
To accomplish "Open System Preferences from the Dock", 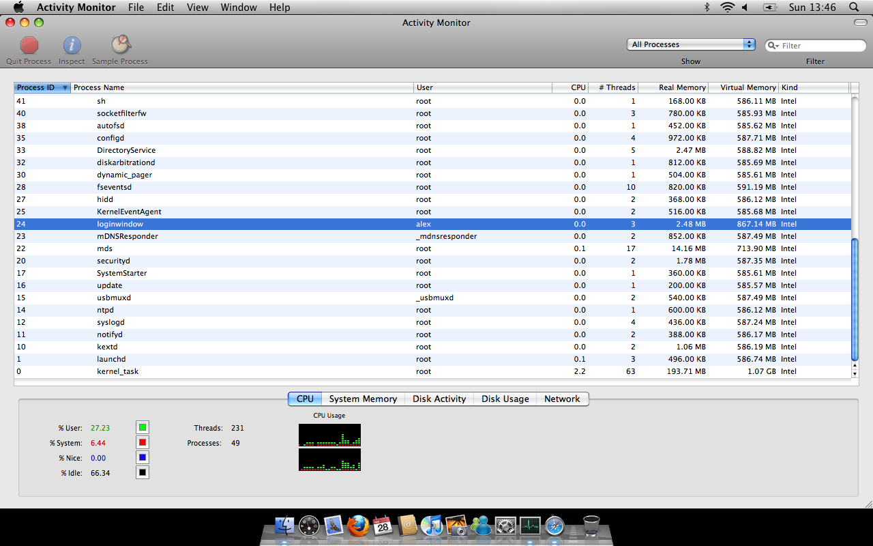I will (505, 526).
